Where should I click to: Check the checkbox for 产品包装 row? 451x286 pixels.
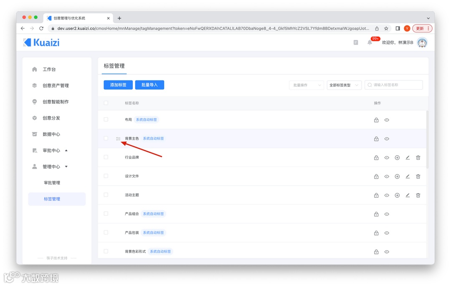(x=106, y=232)
